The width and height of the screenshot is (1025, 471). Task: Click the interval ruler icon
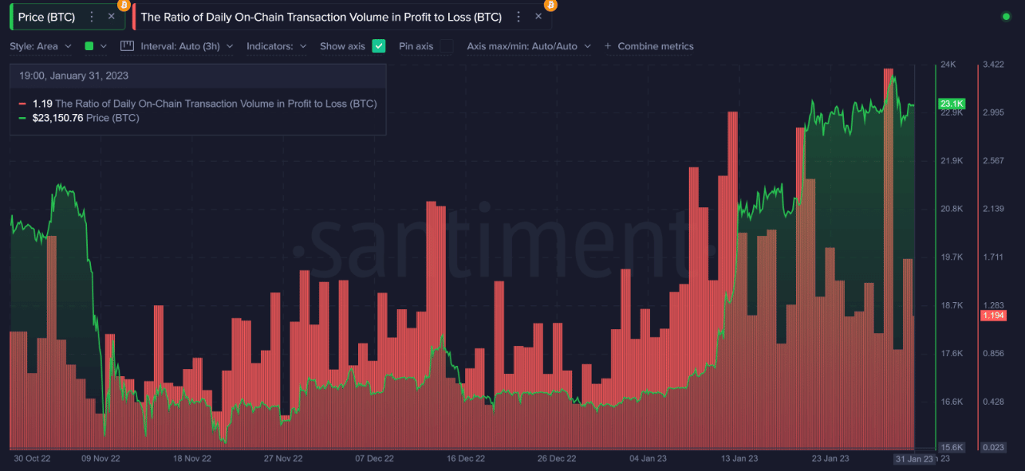[x=127, y=46]
